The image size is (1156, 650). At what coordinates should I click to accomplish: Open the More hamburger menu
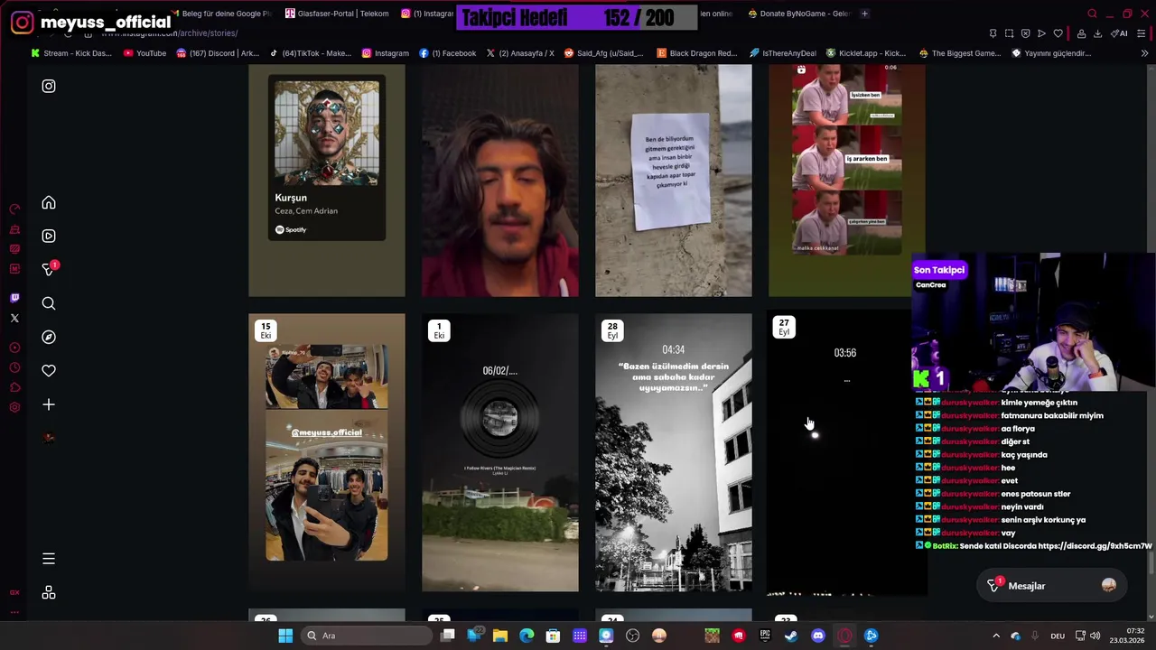pos(49,559)
